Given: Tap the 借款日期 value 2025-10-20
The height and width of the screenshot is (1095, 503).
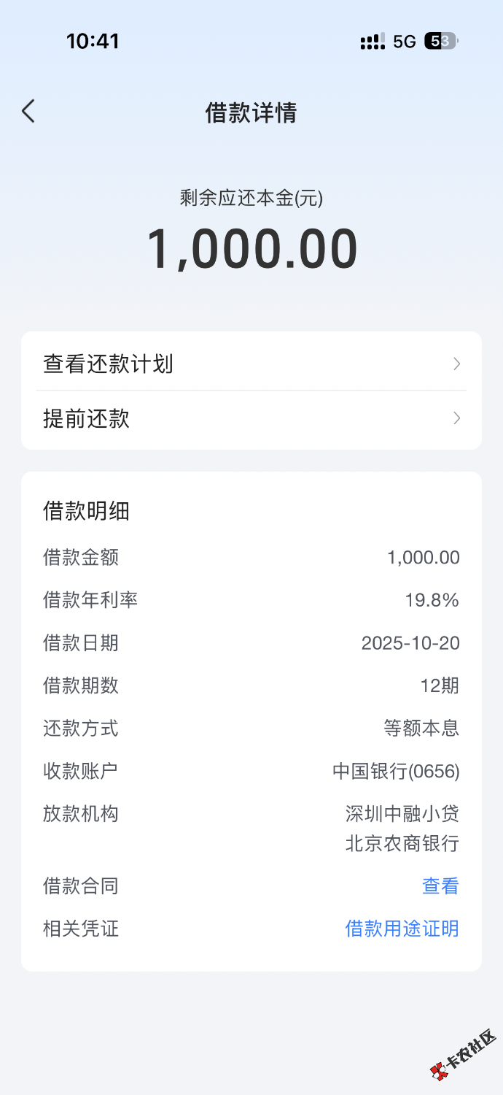Looking at the screenshot, I should click(x=410, y=643).
